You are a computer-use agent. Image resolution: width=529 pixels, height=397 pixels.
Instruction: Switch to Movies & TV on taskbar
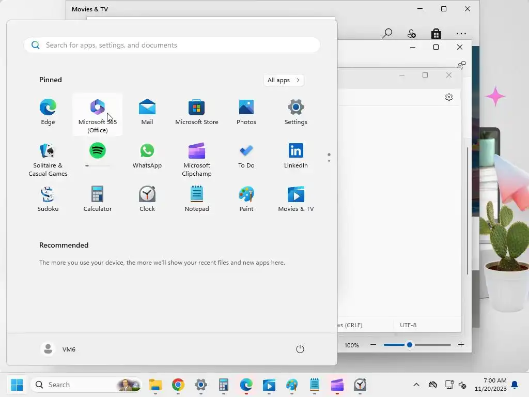click(x=269, y=385)
